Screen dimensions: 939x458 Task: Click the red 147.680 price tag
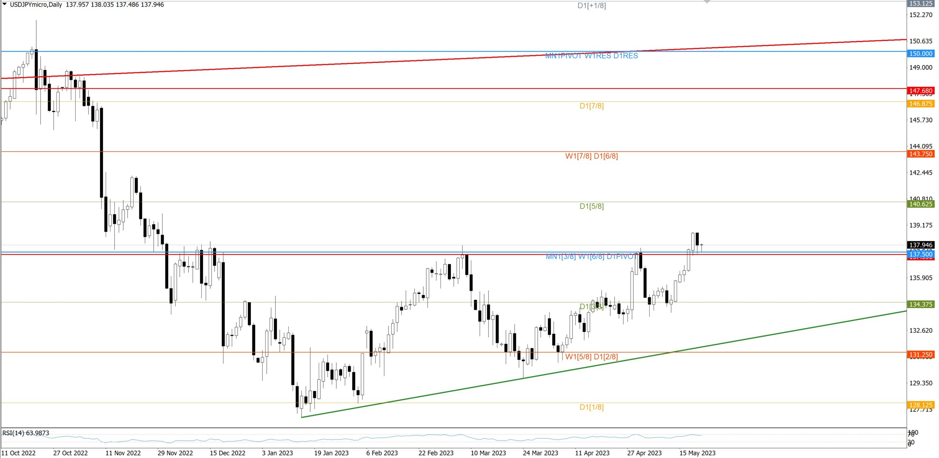tap(921, 90)
